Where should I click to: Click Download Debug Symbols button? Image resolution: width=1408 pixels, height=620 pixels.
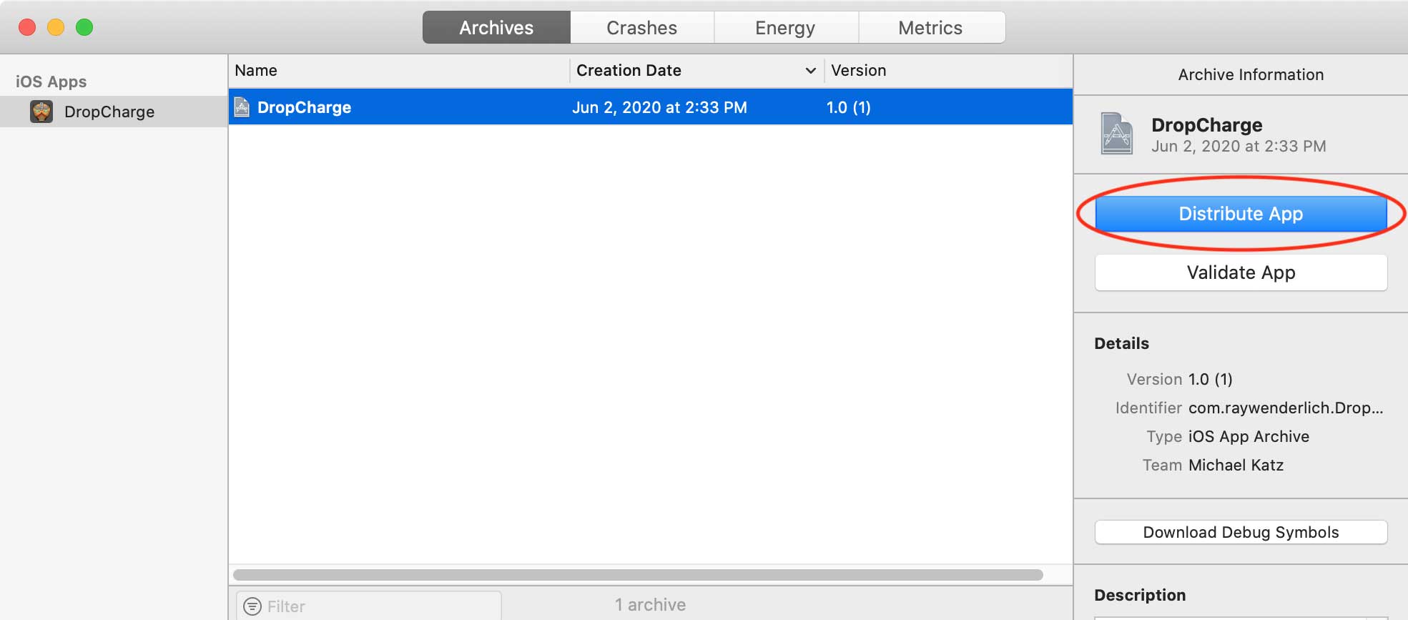pos(1241,532)
